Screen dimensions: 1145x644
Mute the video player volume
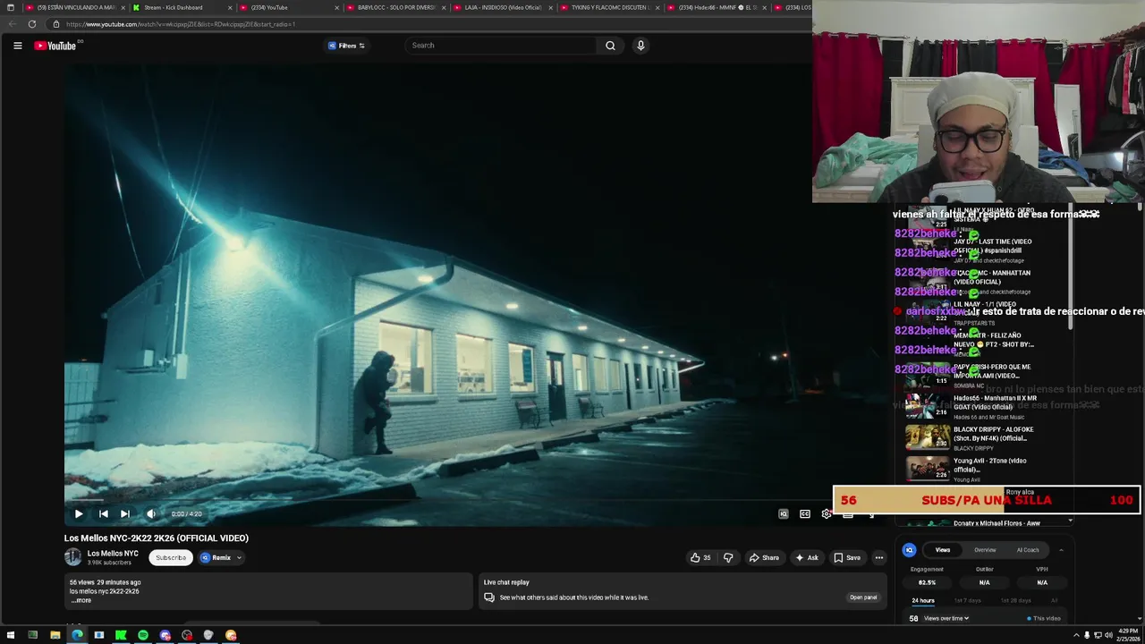(x=151, y=513)
